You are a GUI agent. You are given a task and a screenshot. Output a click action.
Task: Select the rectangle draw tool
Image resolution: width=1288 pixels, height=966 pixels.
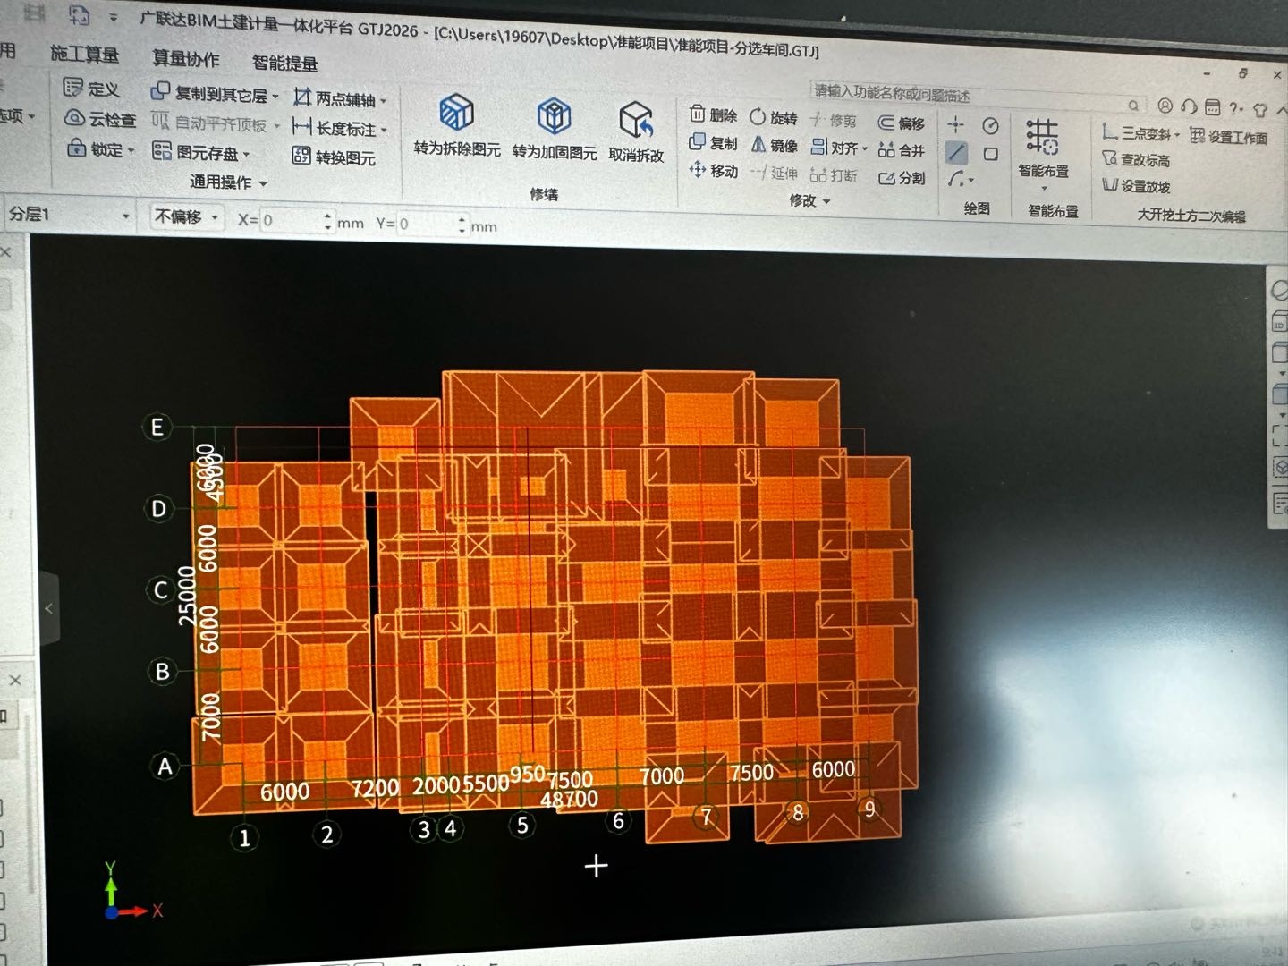[x=990, y=154]
